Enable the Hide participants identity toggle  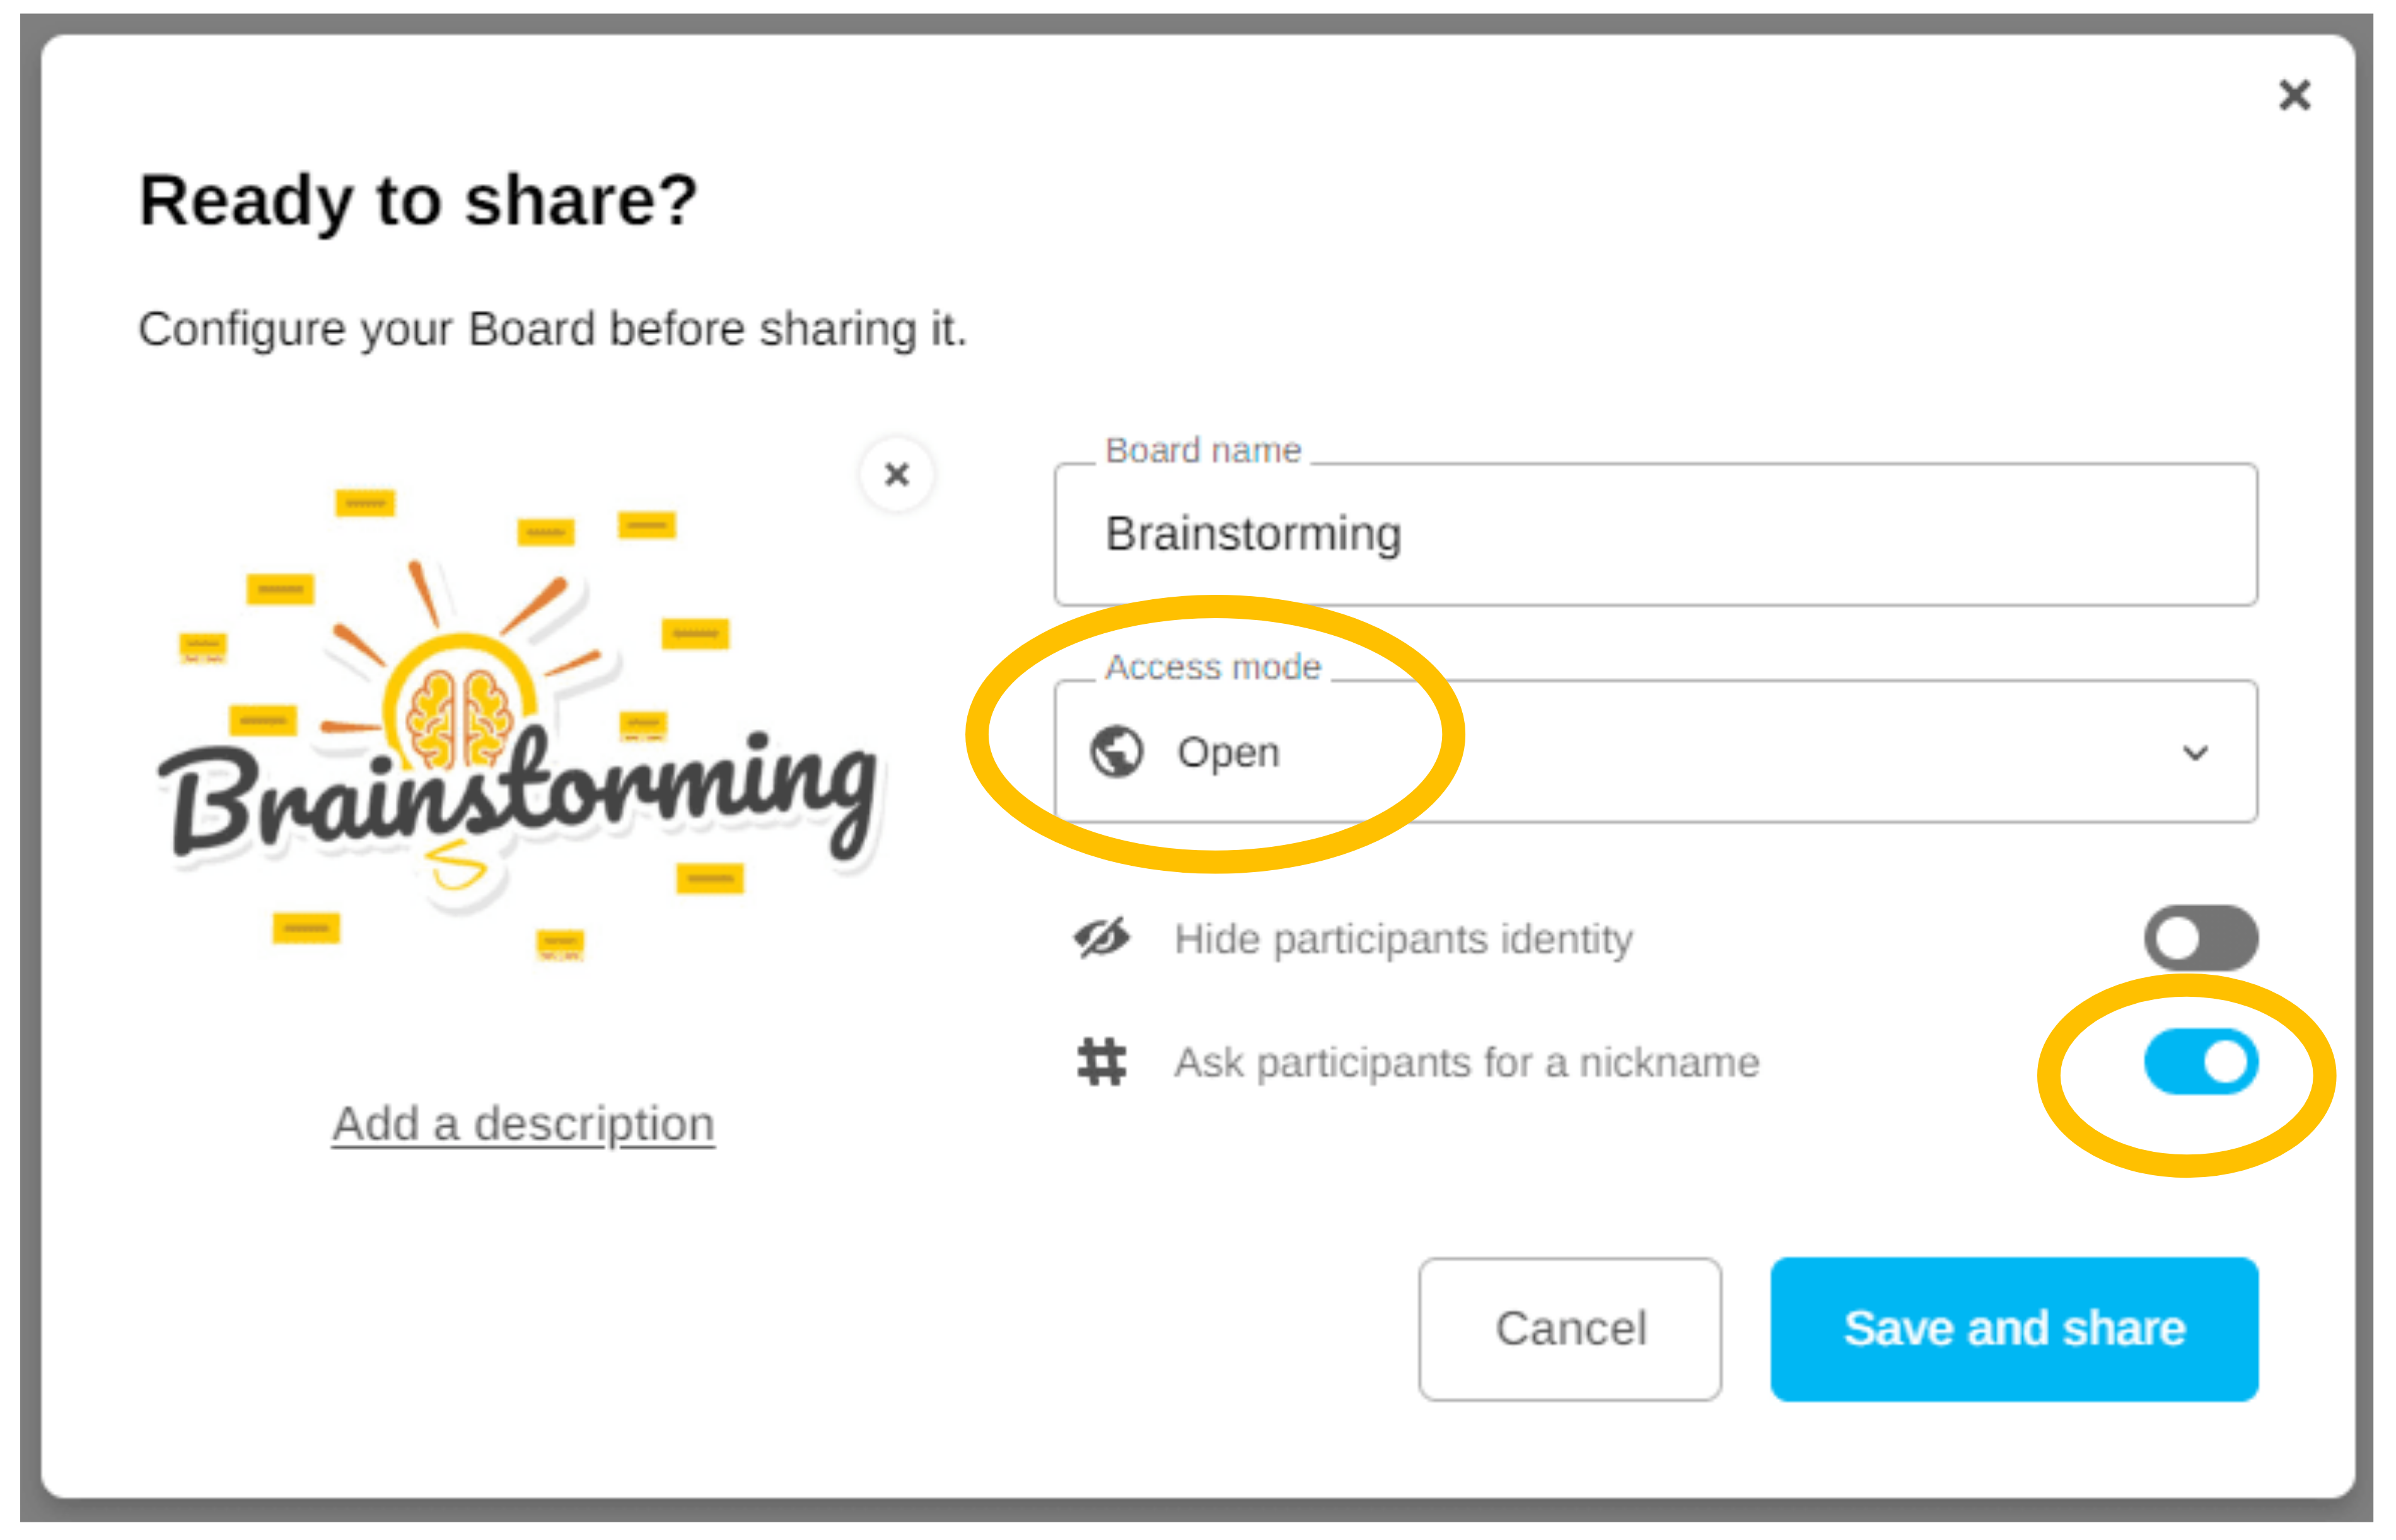click(x=2200, y=938)
